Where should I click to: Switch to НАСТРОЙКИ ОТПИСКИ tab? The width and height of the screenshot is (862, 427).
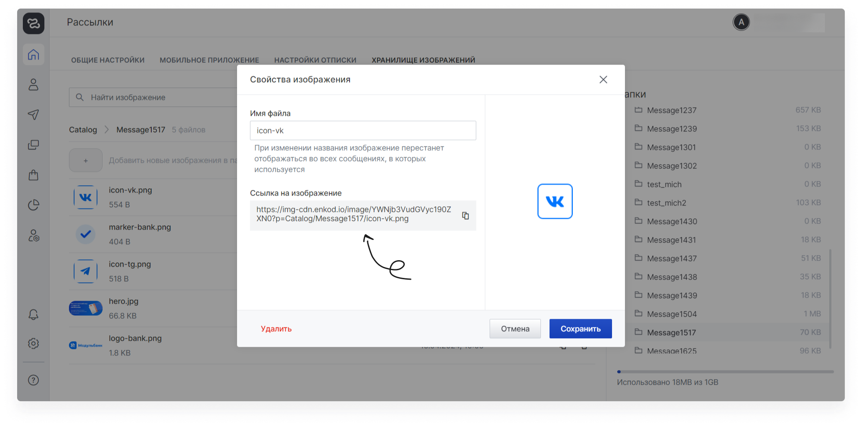coord(315,60)
